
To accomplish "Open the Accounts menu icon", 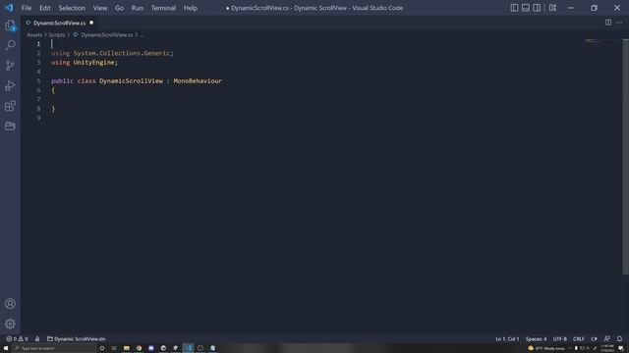I will coord(10,303).
